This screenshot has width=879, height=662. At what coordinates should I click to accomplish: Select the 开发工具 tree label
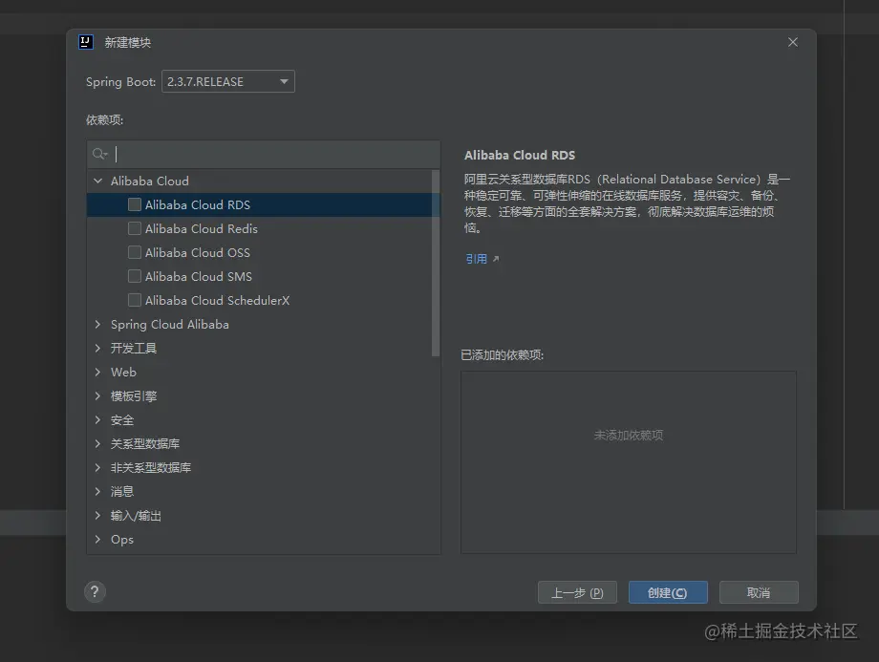click(x=134, y=348)
